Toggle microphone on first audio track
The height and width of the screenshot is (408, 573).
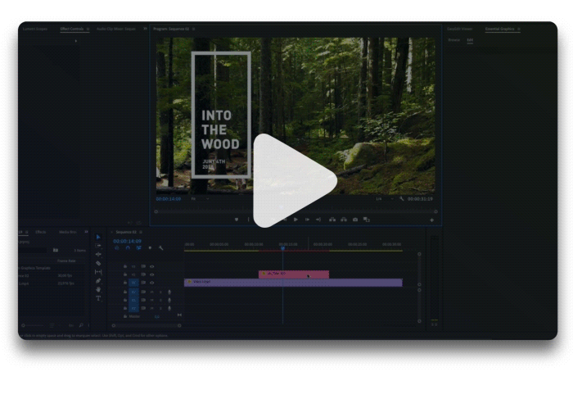tap(169, 291)
